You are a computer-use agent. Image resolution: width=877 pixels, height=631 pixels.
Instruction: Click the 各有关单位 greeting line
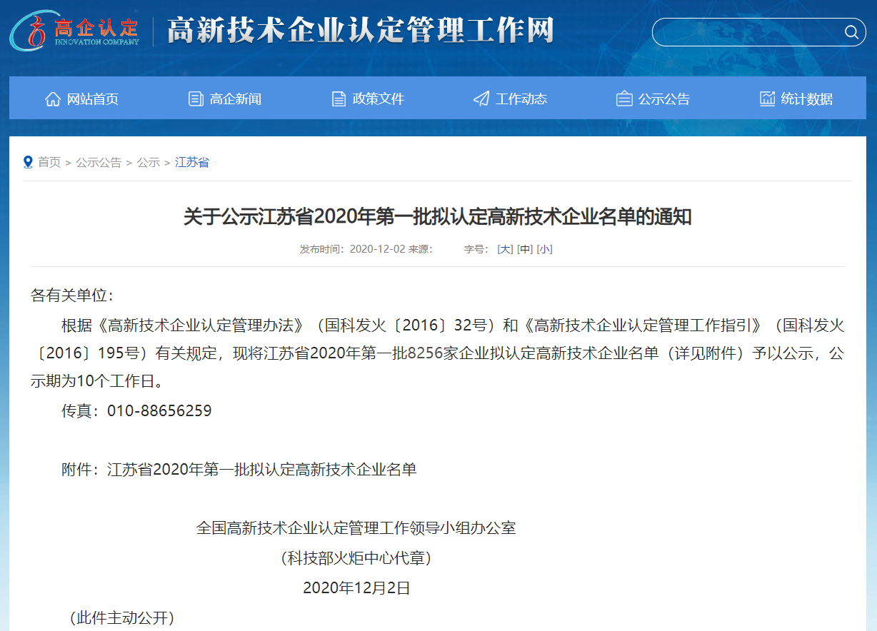72,296
